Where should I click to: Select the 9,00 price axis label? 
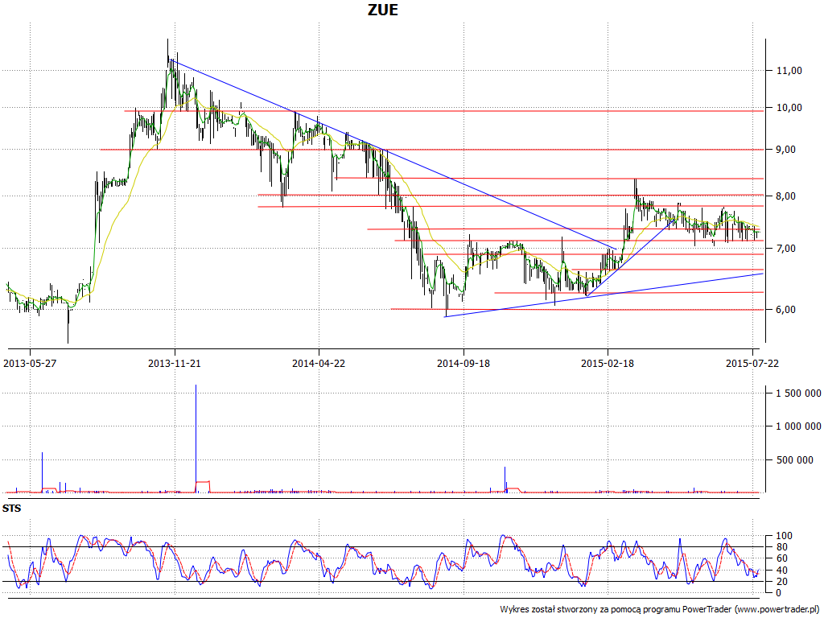(x=785, y=150)
